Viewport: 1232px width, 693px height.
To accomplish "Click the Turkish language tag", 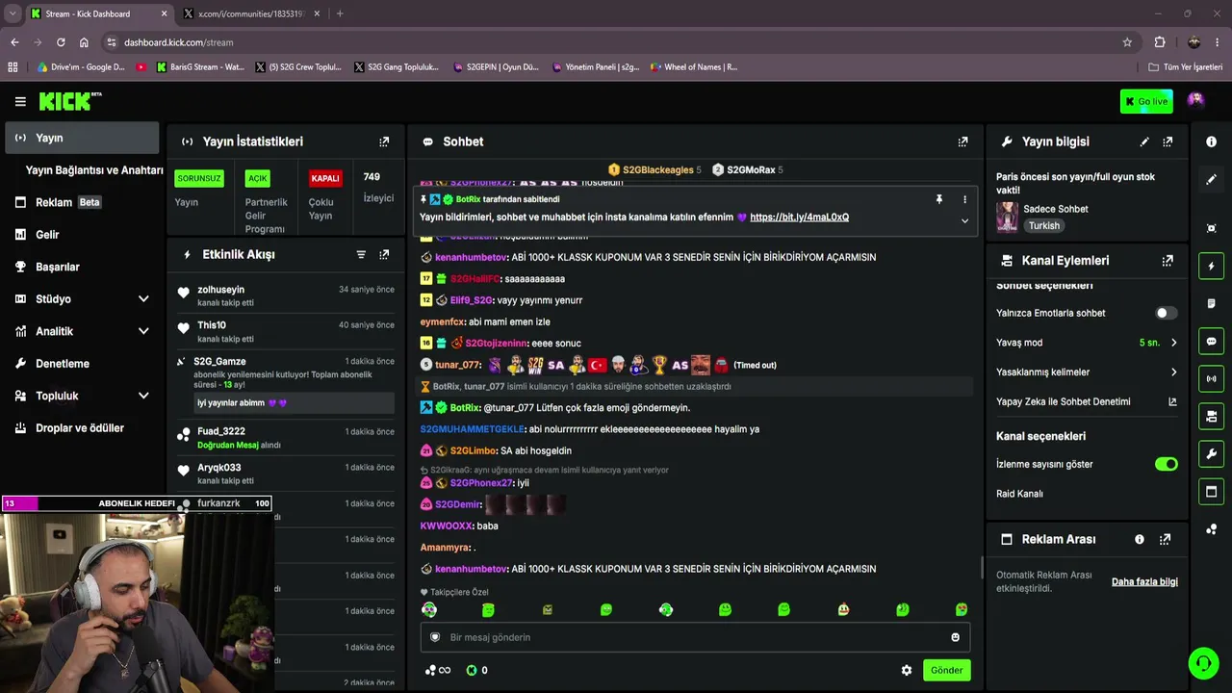I will coord(1043,226).
